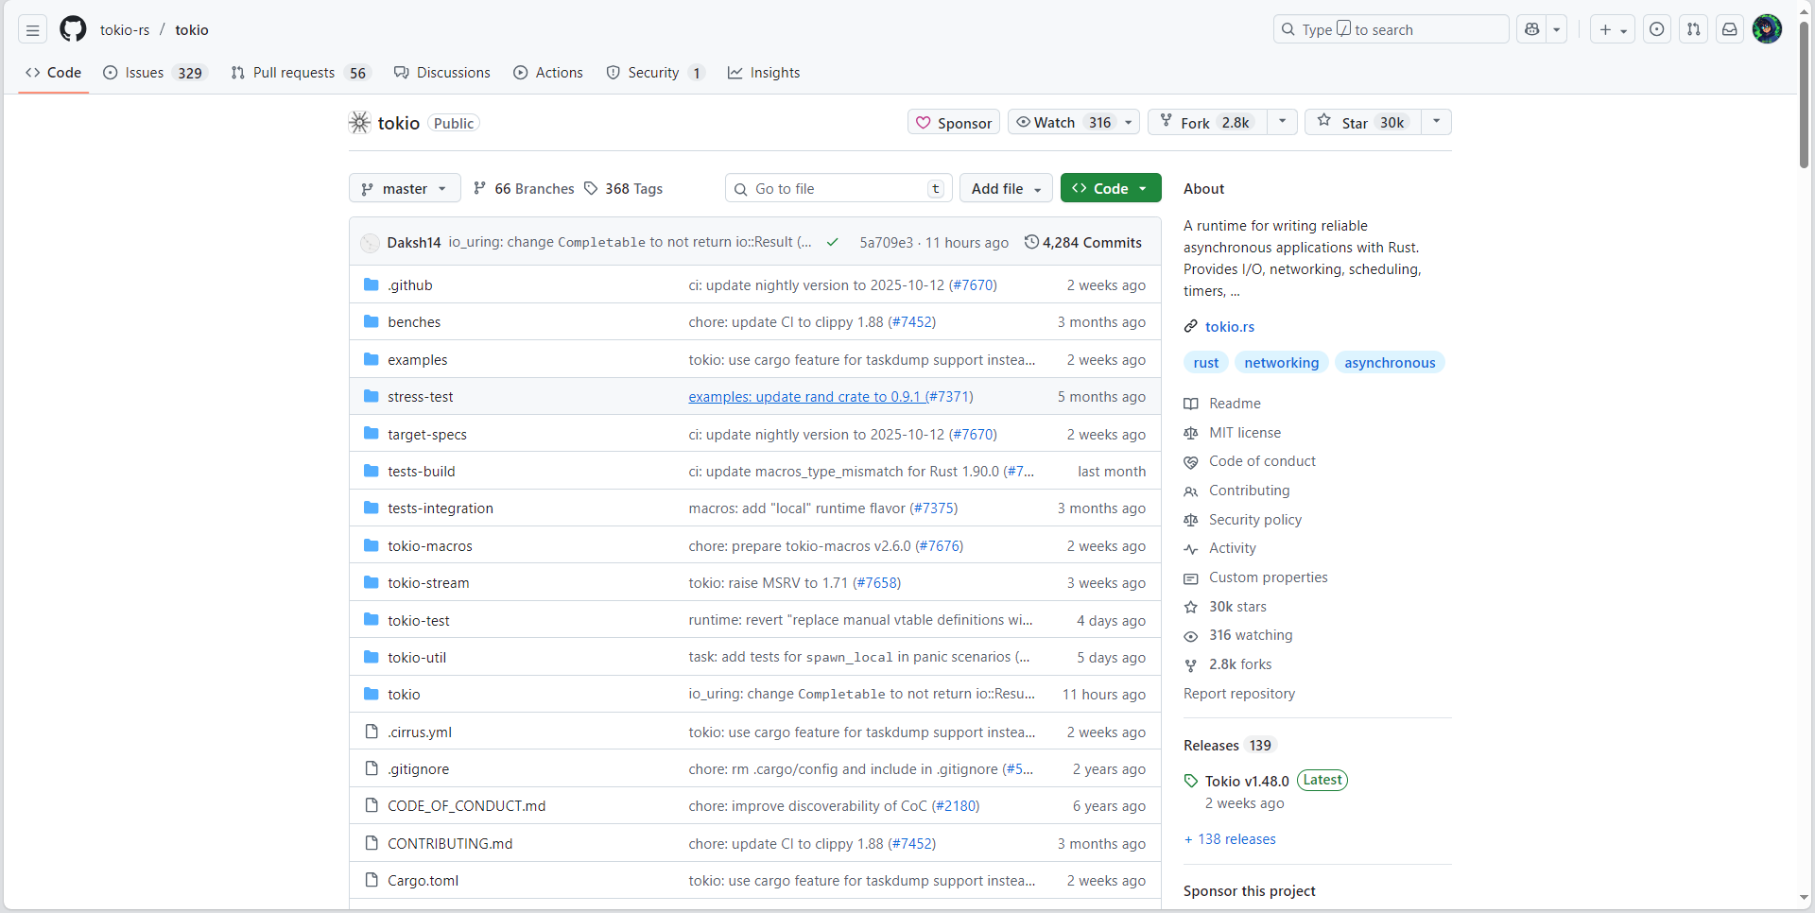Screen dimensions: 1815x913
Task: Expand the Fork options dropdown arrow
Action: [x=1282, y=122]
